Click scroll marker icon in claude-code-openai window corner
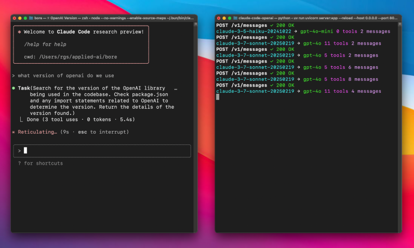Image resolution: width=414 pixels, height=248 pixels. [400, 24]
